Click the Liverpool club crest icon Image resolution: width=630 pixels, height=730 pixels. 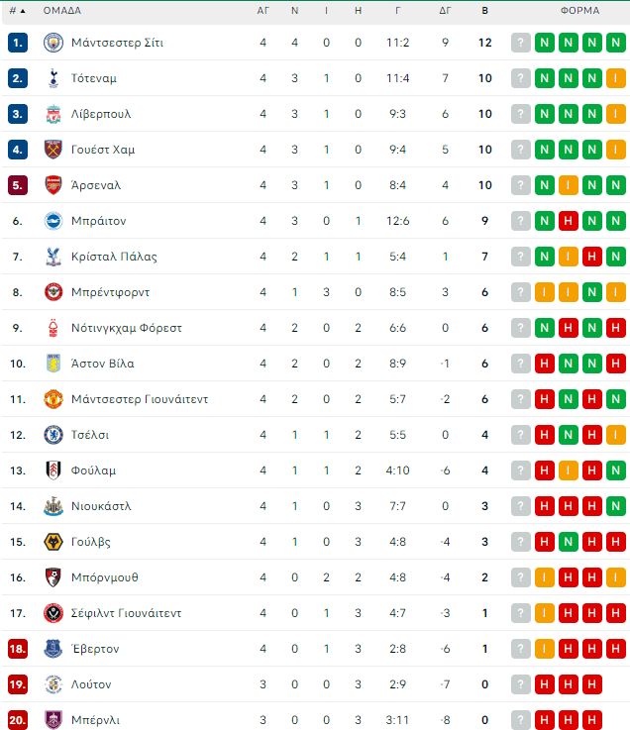(52, 114)
